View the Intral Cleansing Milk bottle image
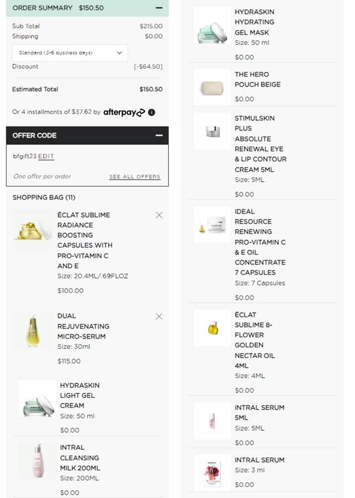 pyautogui.click(x=38, y=461)
